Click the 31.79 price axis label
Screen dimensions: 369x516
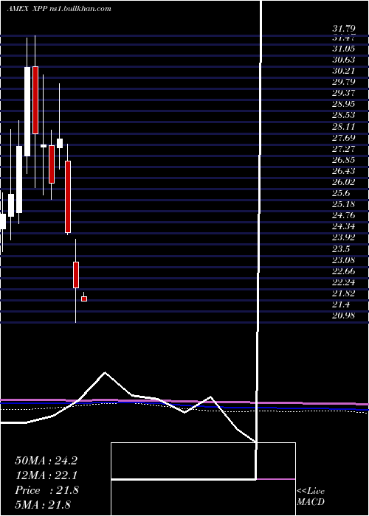343,29
